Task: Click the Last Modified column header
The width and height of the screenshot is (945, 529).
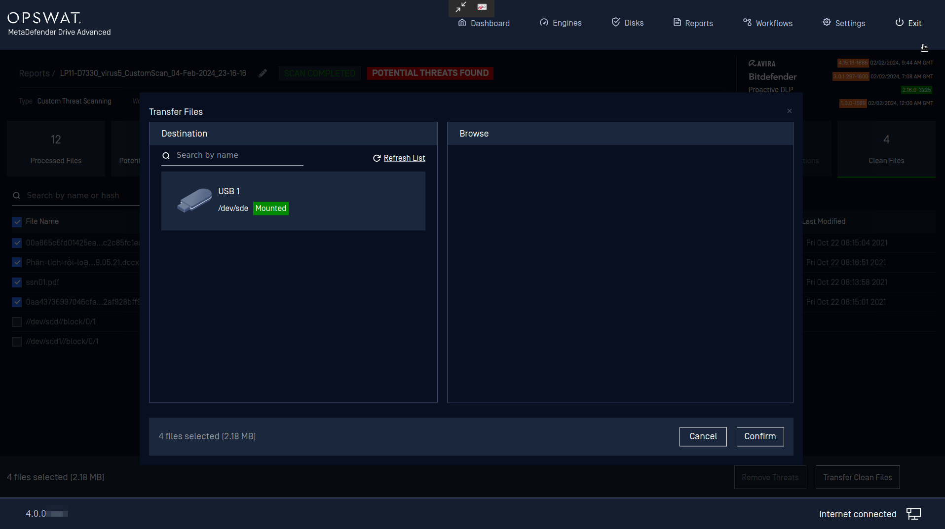Action: [x=824, y=221]
